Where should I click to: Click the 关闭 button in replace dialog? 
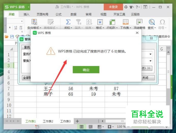(148, 77)
